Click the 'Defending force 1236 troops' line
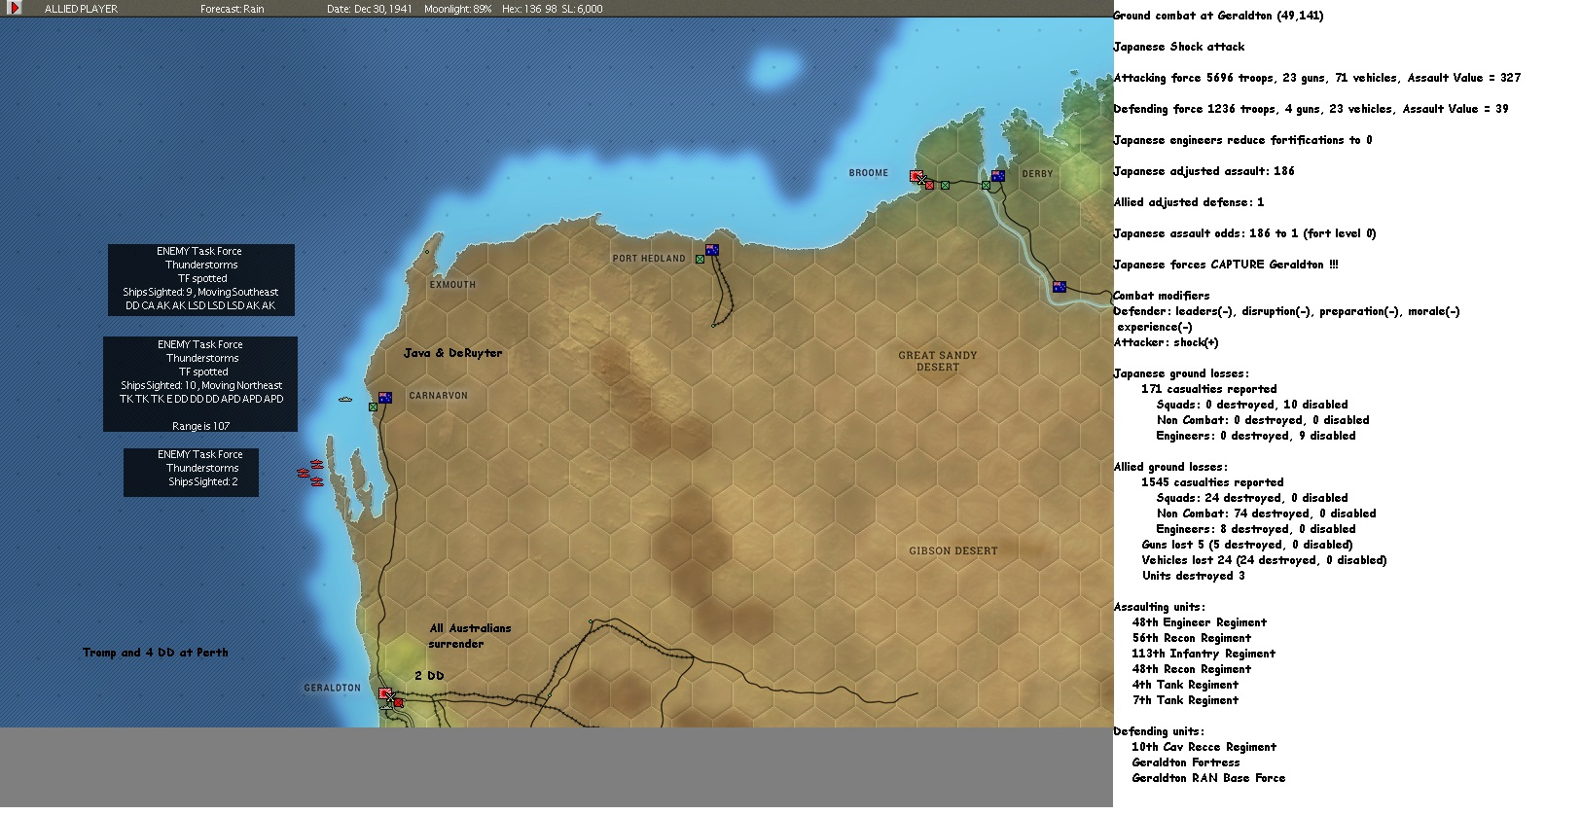This screenshot has width=1581, height=815. tap(1312, 109)
